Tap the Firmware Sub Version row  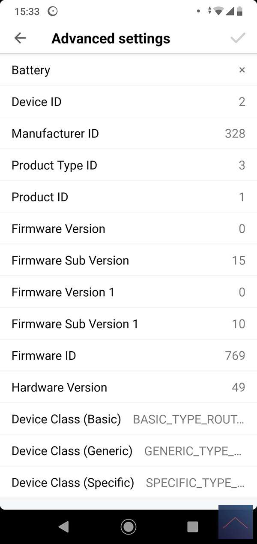point(128,261)
